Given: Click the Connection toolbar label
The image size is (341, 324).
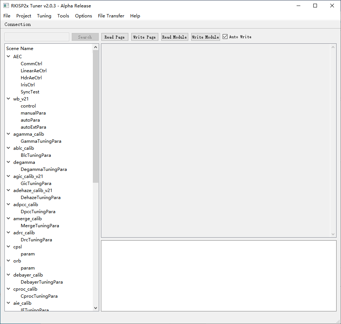Looking at the screenshot, I should tap(18, 24).
